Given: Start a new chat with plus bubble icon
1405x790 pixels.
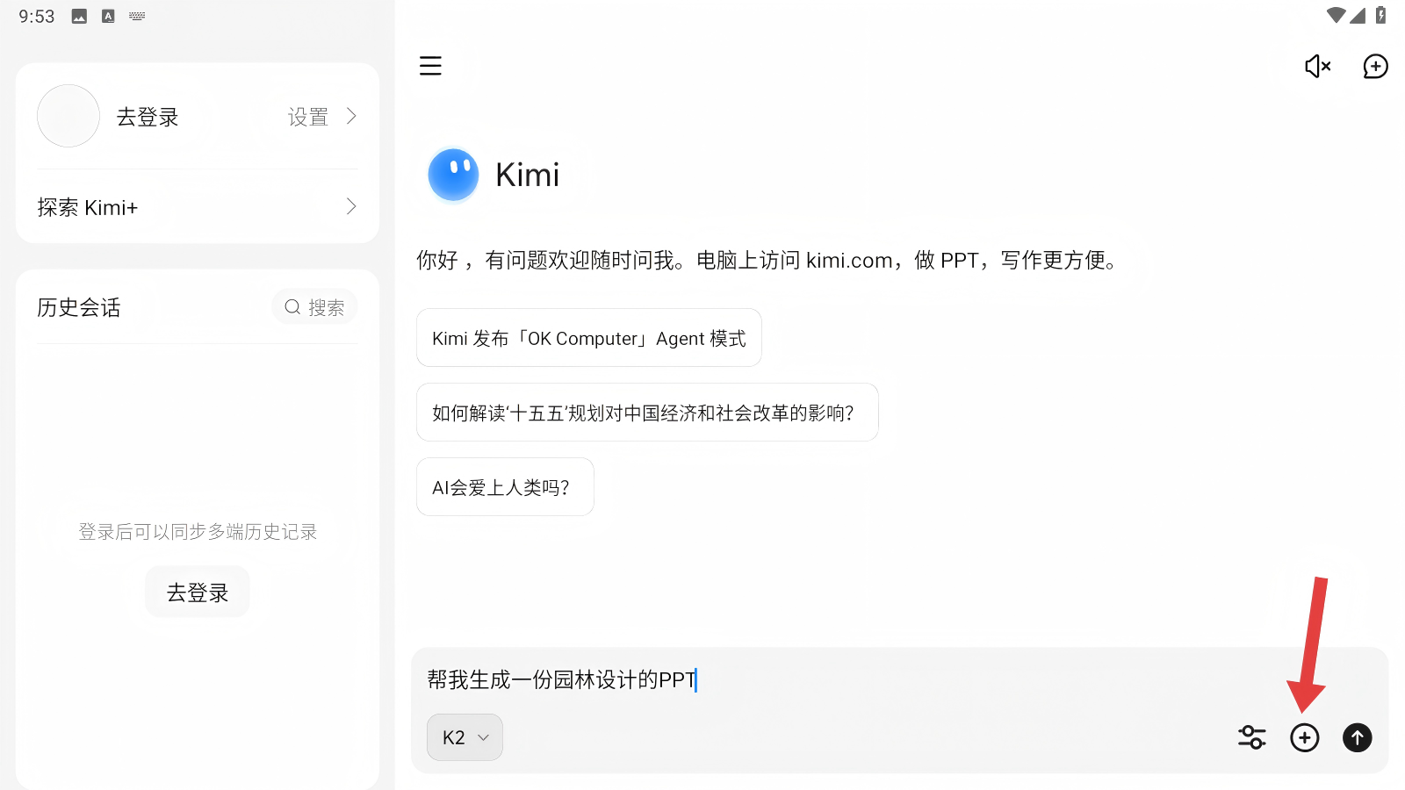Looking at the screenshot, I should (1375, 66).
